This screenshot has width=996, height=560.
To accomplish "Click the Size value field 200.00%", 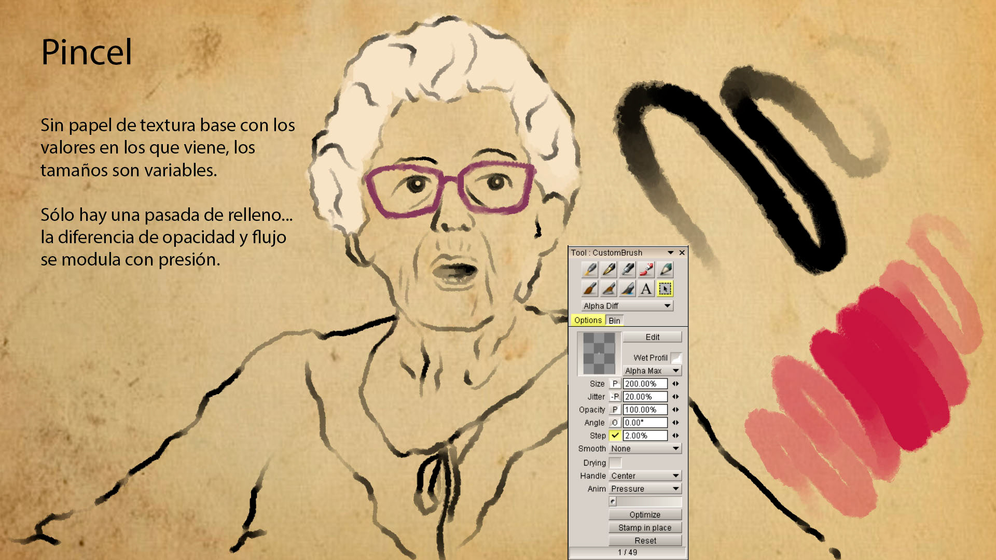I will click(645, 384).
